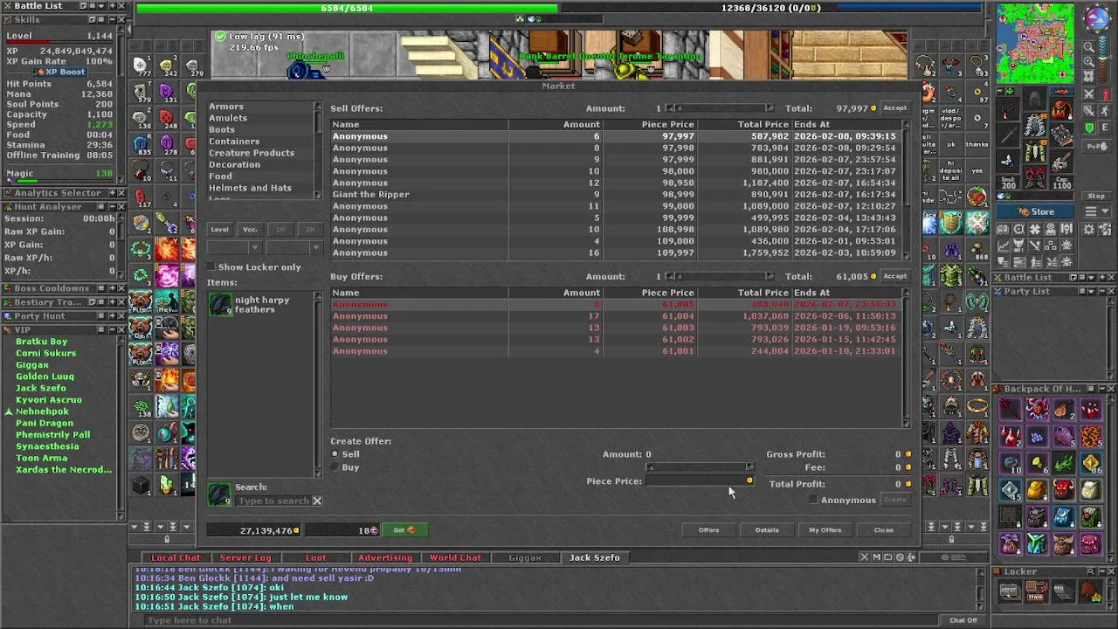Toggle PvP mode button
This screenshot has height=629, width=1118.
1096,146
